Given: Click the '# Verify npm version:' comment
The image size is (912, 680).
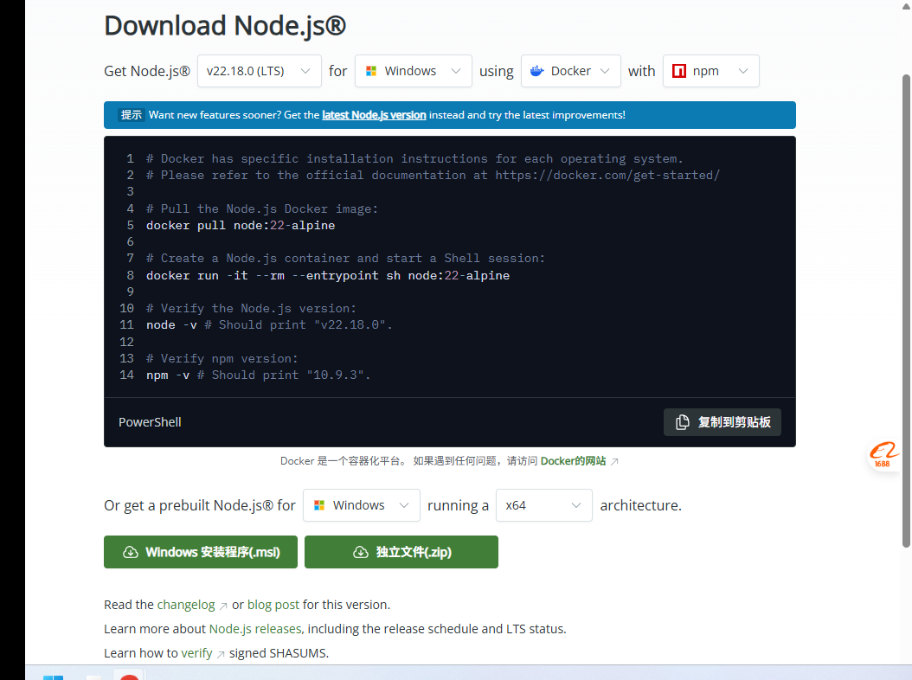Looking at the screenshot, I should [222, 358].
